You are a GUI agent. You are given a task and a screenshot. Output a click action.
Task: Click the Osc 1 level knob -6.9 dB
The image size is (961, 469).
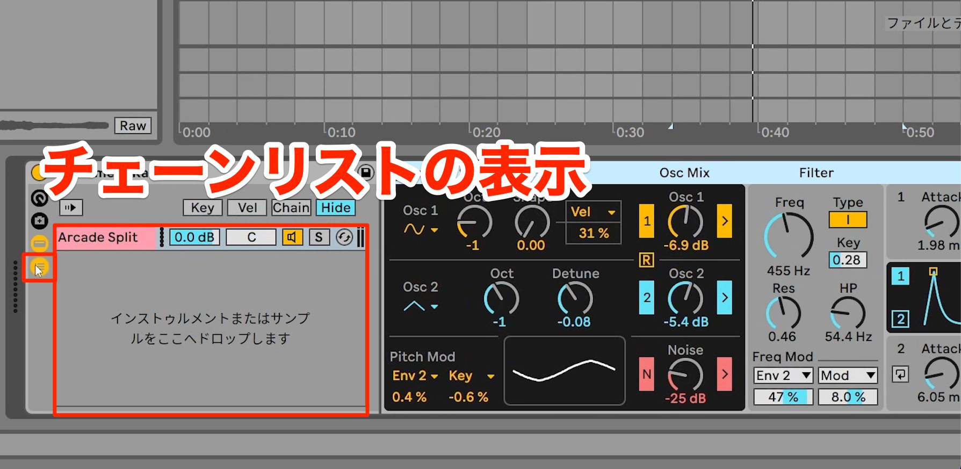685,221
